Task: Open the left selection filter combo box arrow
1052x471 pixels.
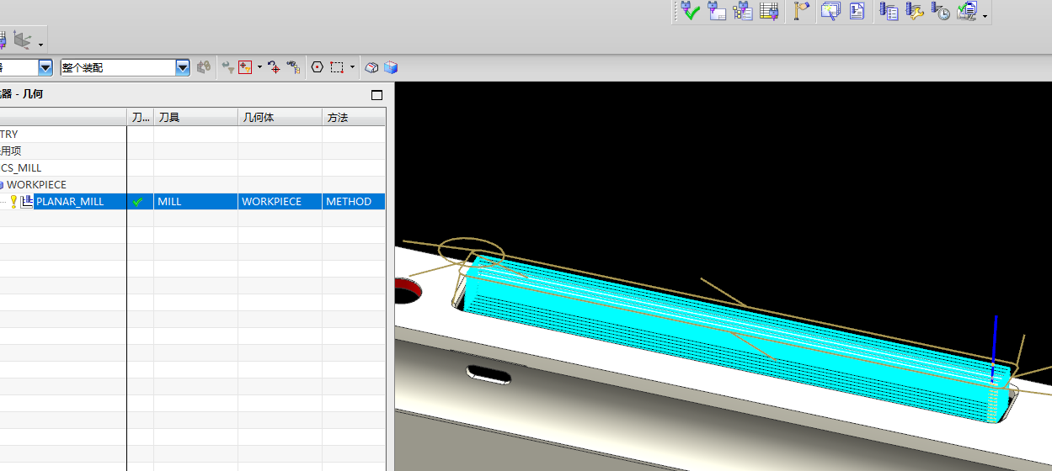Action: pos(45,67)
